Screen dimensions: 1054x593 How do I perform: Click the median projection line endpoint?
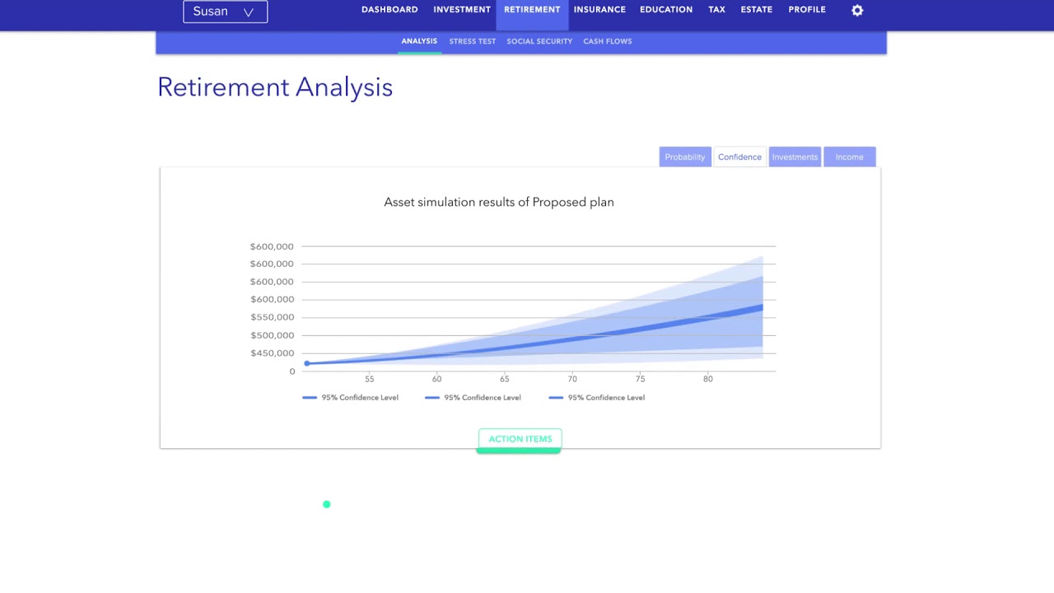point(761,308)
